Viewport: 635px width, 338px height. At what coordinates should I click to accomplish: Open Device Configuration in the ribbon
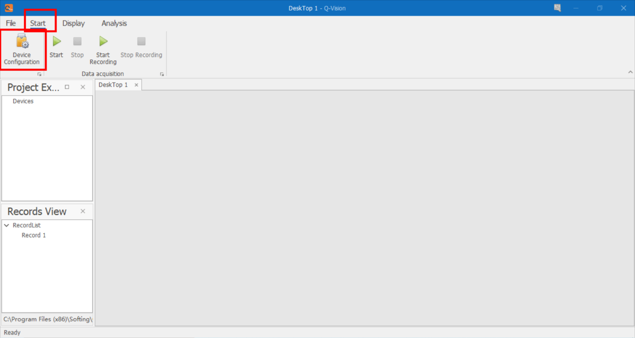coord(22,50)
